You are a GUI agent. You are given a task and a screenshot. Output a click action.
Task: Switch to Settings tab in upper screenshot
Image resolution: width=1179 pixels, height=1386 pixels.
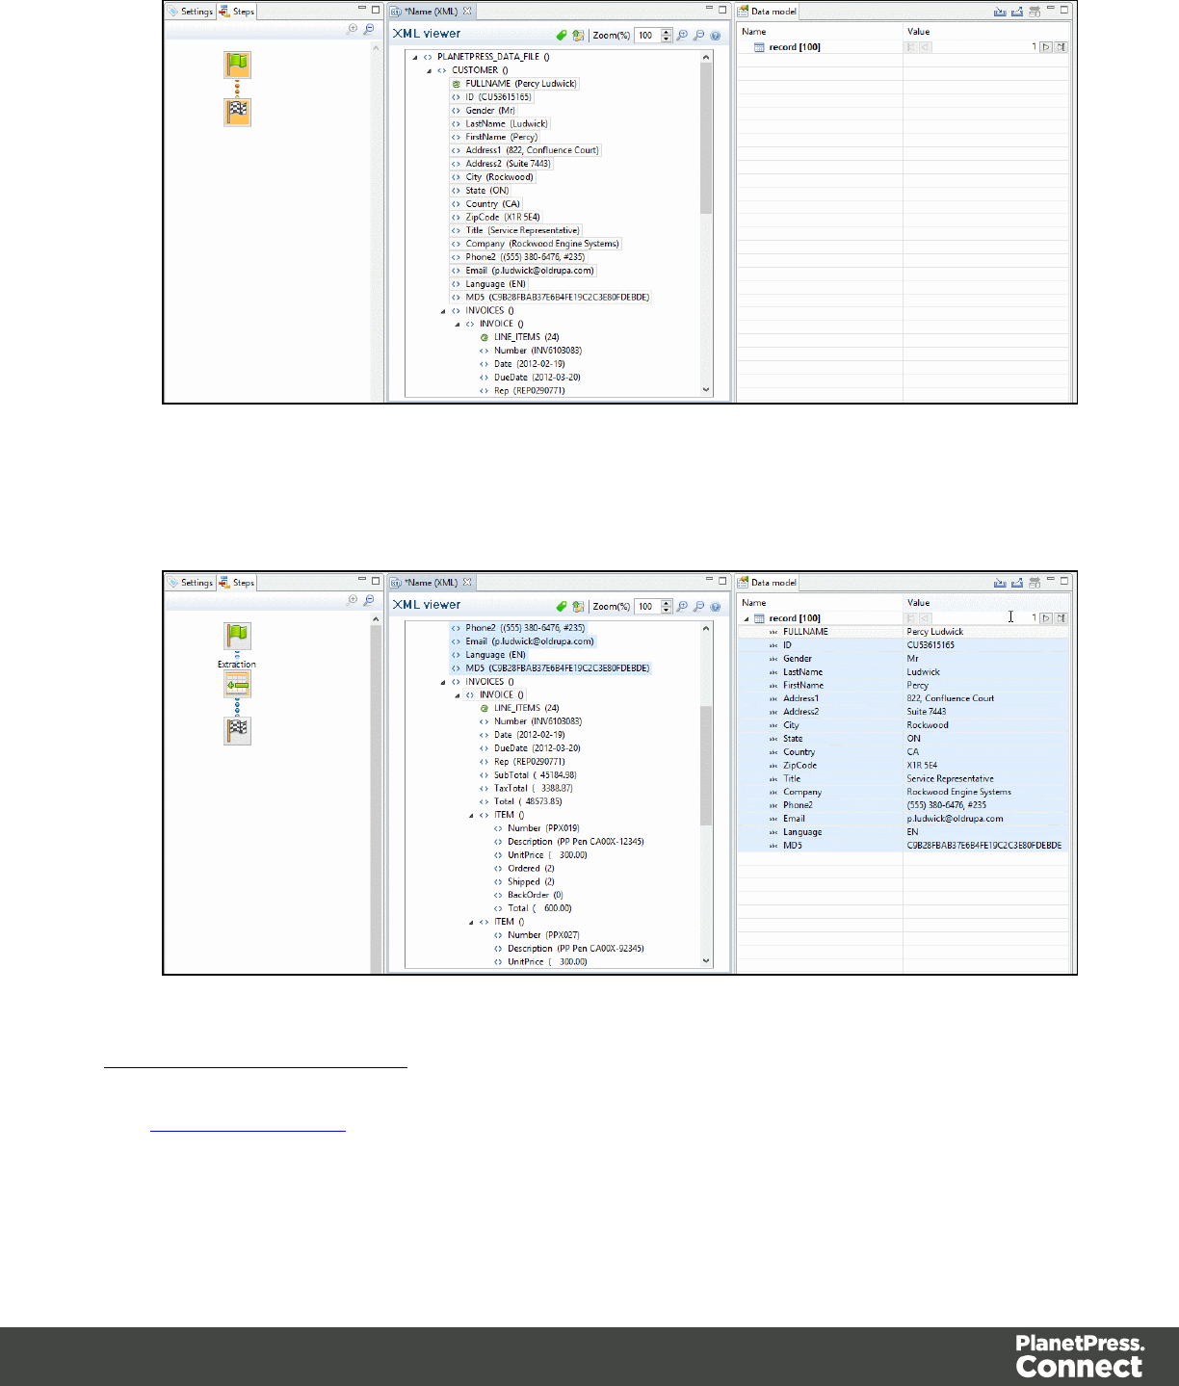190,12
